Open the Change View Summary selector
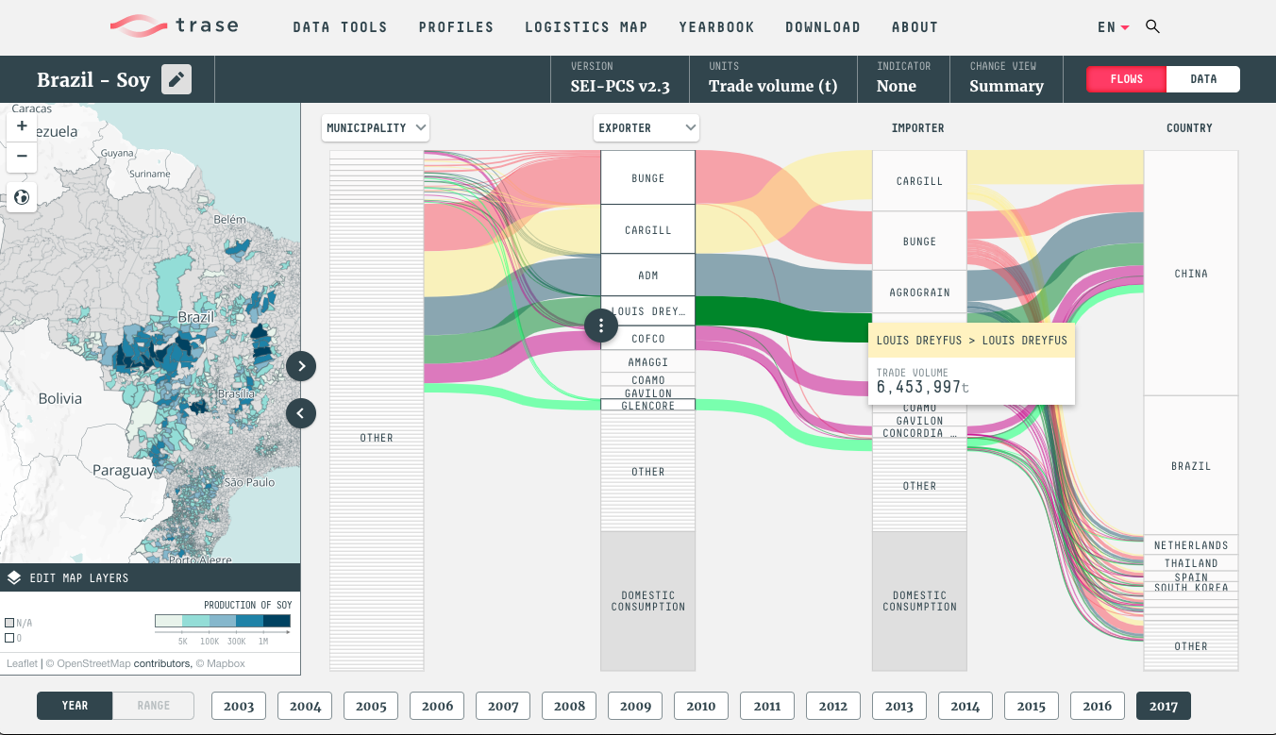Screen dimensions: 1276x735 (1006, 79)
